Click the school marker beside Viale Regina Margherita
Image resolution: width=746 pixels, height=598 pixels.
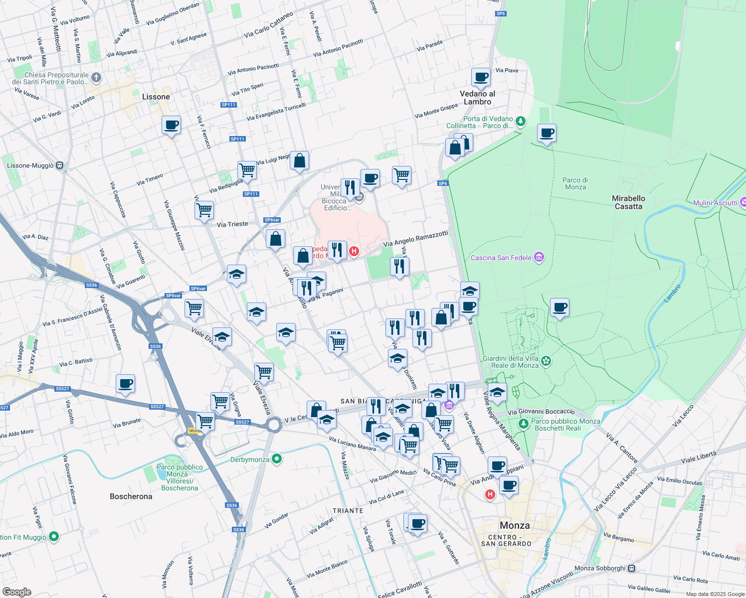click(x=497, y=393)
